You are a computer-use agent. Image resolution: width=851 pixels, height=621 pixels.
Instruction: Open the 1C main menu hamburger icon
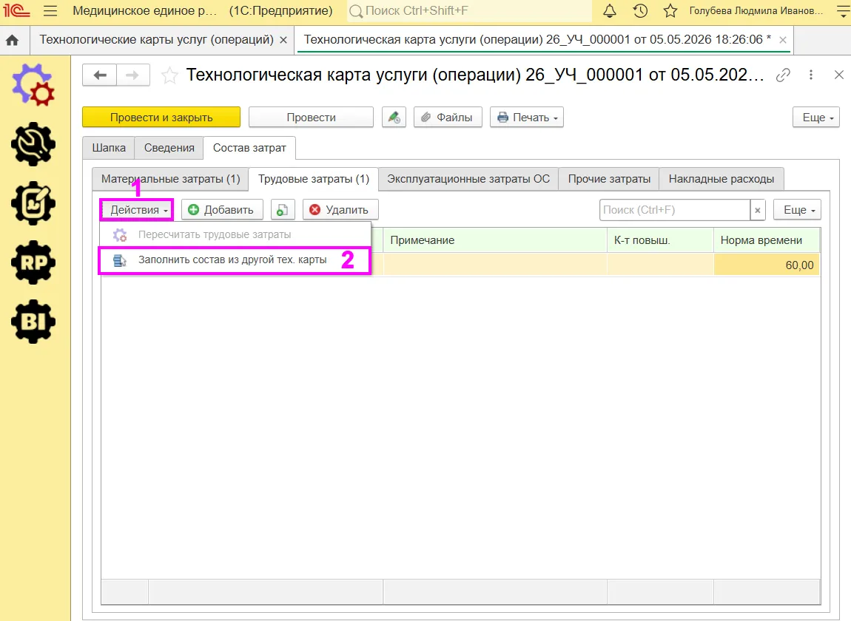click(50, 11)
